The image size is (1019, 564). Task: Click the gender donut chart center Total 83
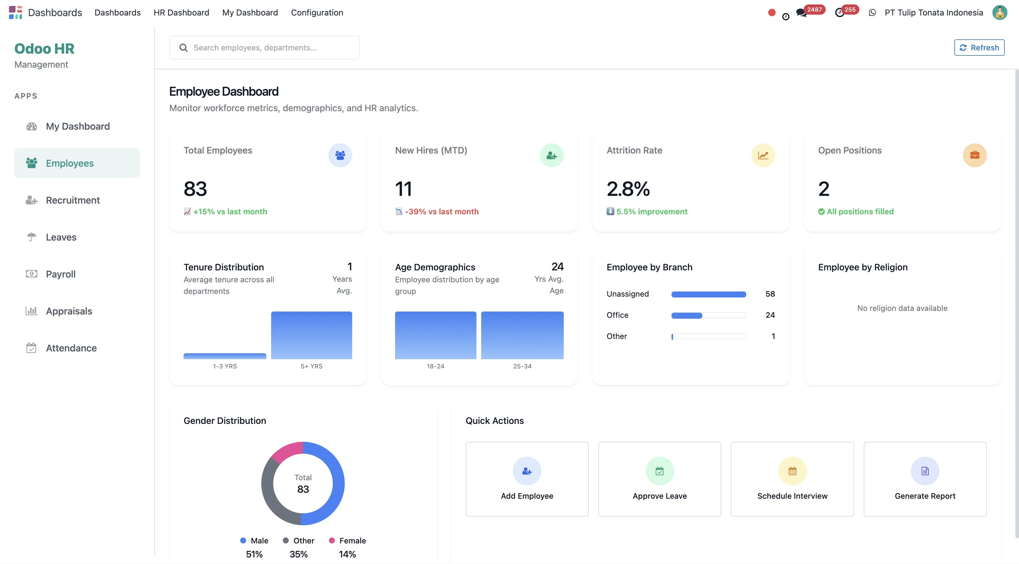point(303,484)
